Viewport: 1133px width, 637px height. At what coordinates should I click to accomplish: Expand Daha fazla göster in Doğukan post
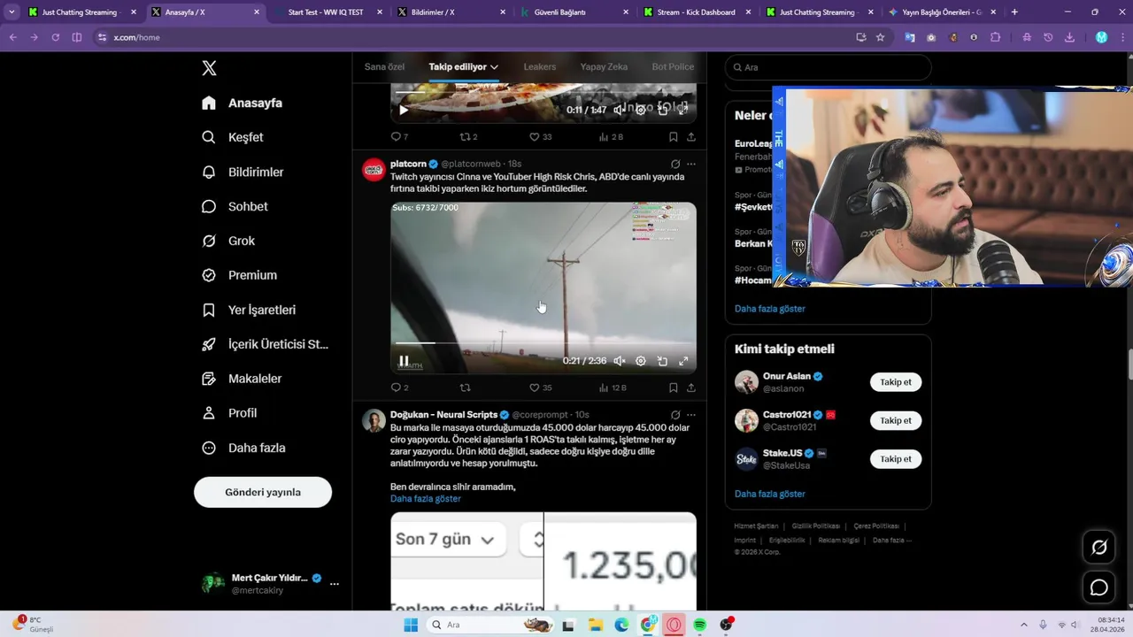[426, 499]
